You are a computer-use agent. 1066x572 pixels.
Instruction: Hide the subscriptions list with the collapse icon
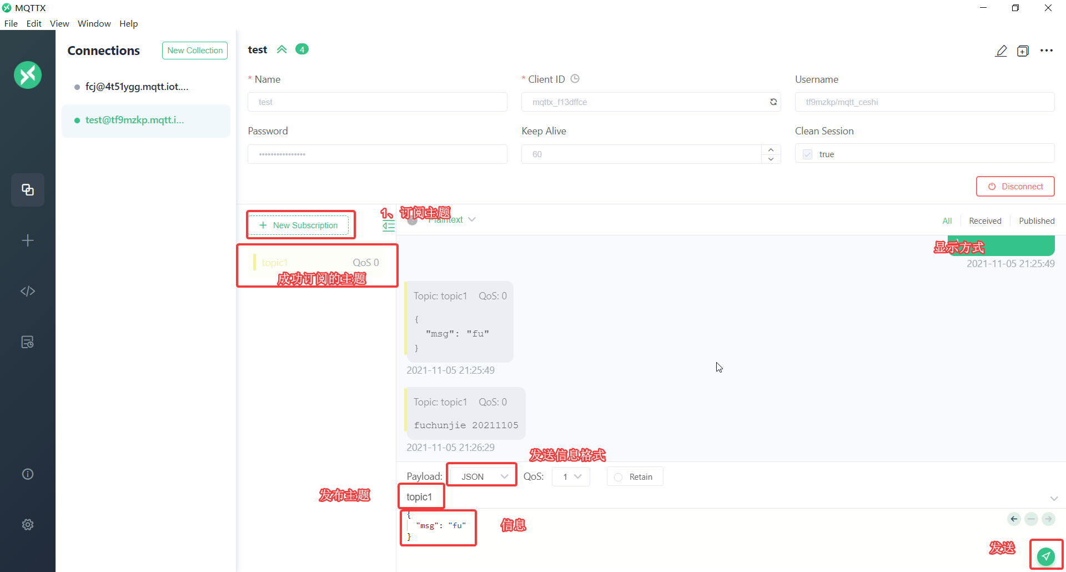[389, 225]
